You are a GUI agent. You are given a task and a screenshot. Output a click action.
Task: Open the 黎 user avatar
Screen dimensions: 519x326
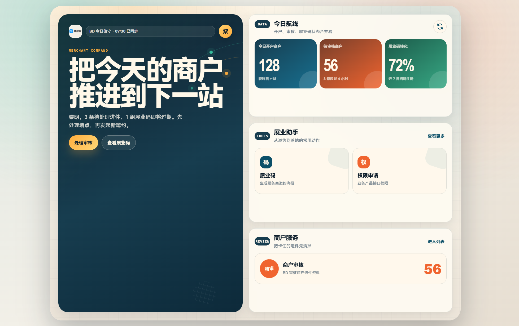[225, 31]
